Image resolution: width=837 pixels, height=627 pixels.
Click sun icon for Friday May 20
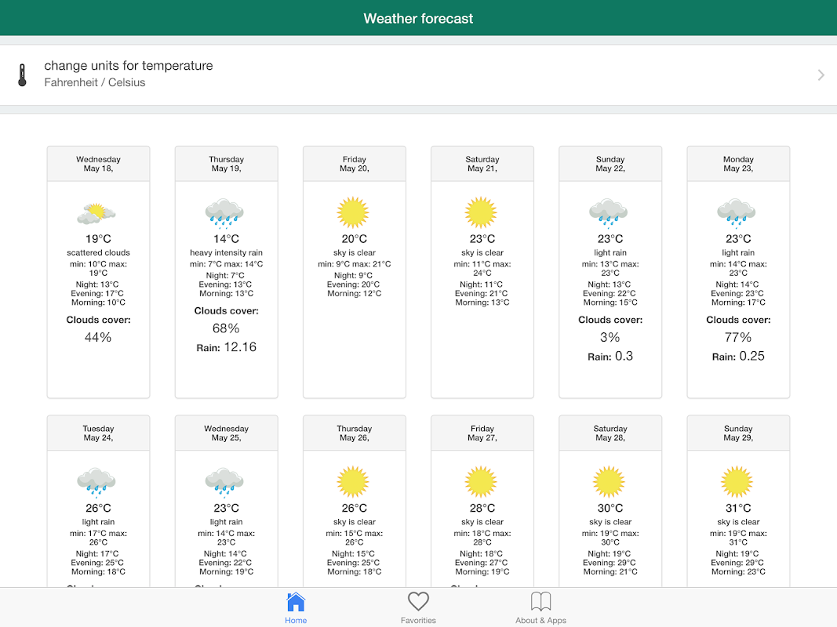(x=353, y=212)
